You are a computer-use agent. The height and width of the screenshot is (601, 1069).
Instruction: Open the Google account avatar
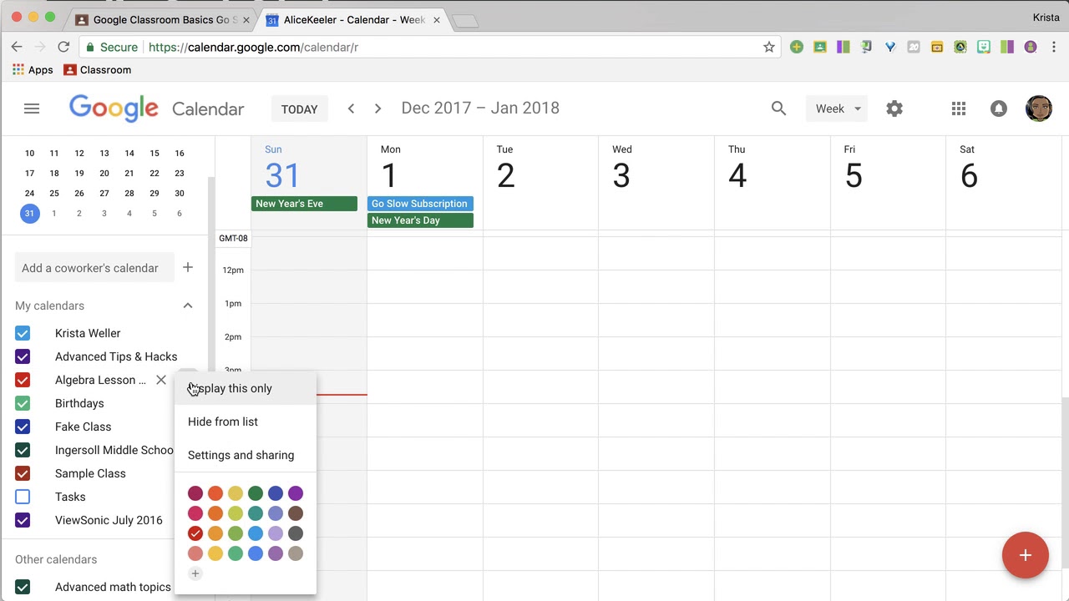1038,109
